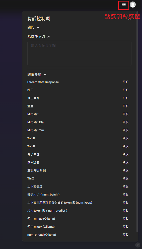Toggle 預設 for Stream Chat Response
The image size is (142, 249).
click(125, 82)
